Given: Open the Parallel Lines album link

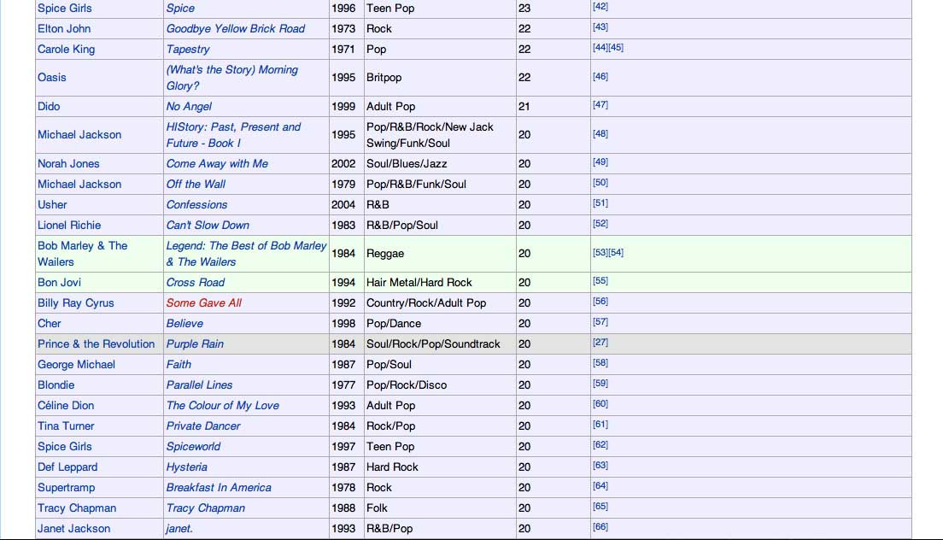Looking at the screenshot, I should click(x=199, y=384).
